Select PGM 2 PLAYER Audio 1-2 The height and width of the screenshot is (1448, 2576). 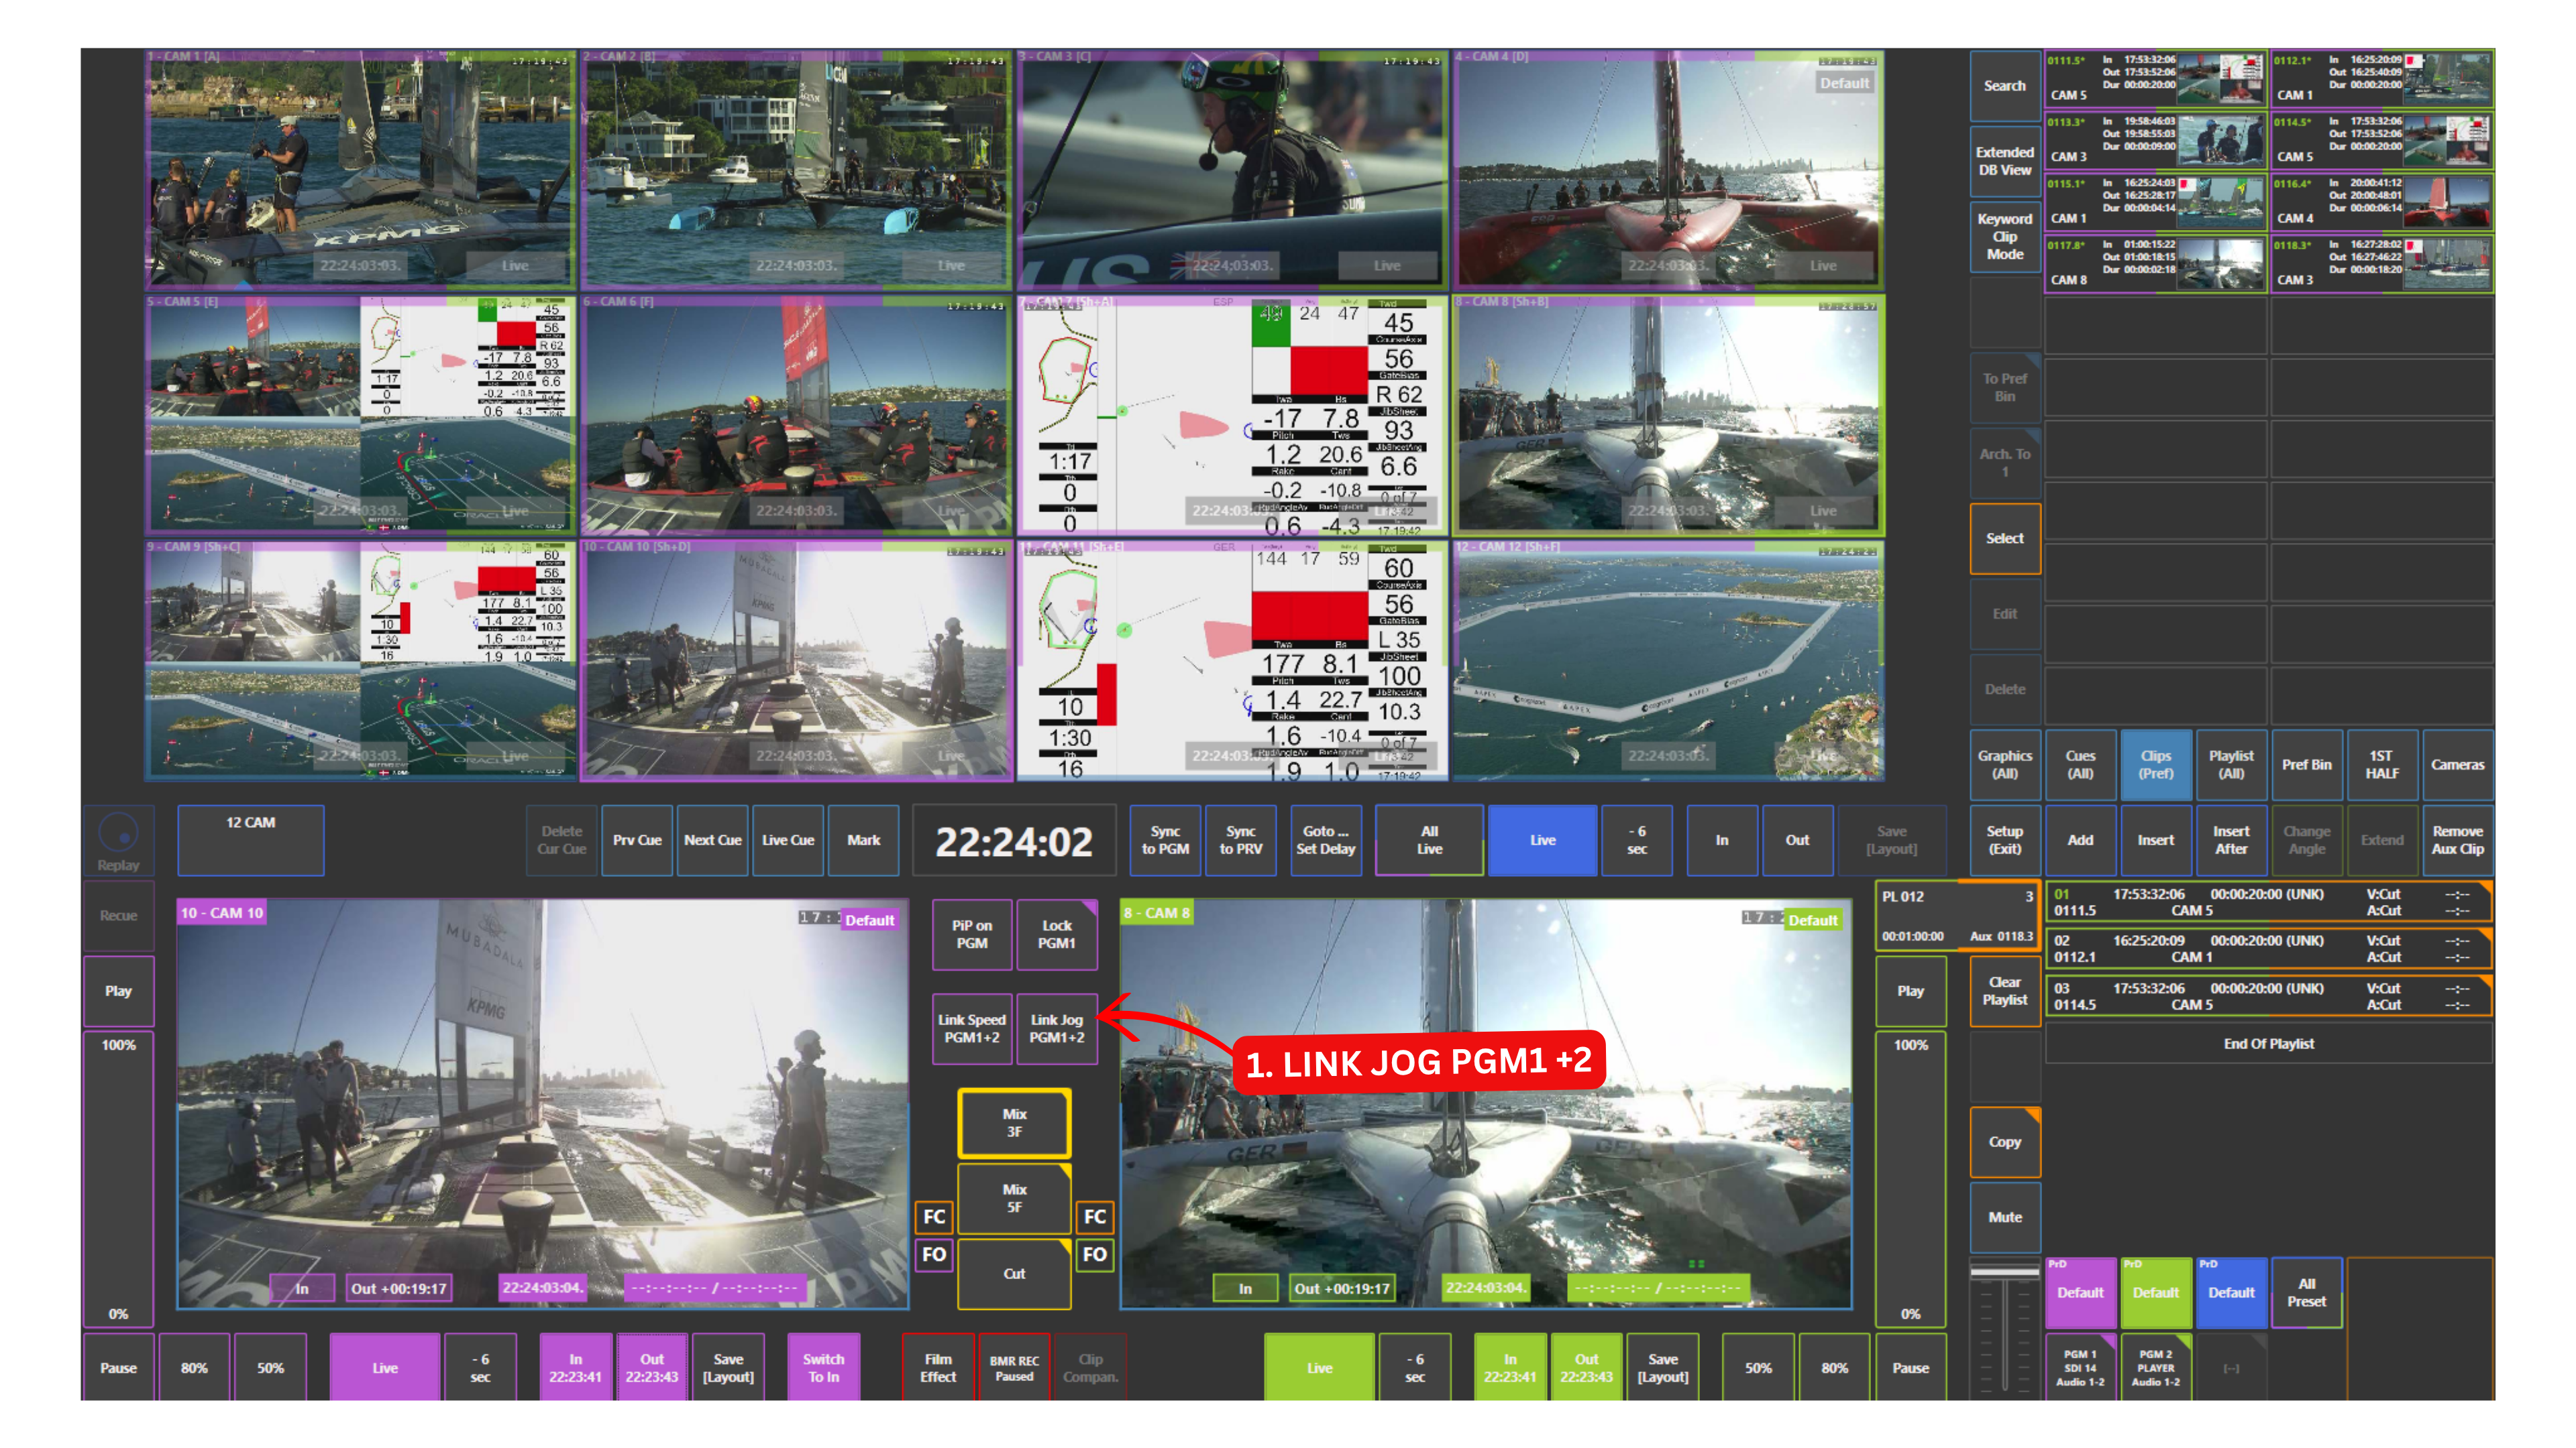click(x=2155, y=1367)
